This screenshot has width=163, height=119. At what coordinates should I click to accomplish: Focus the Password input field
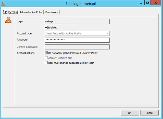[77, 40]
